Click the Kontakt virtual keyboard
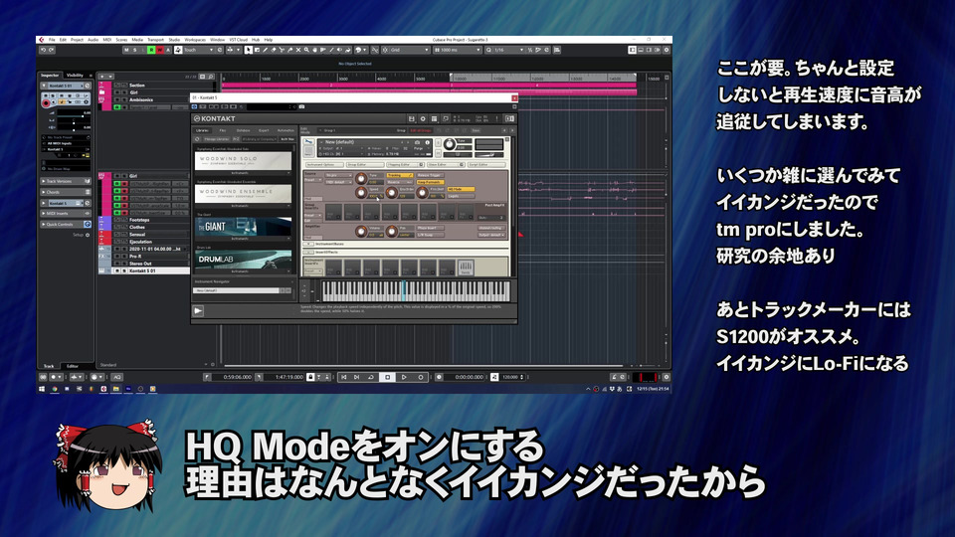The width and height of the screenshot is (955, 537). [416, 290]
